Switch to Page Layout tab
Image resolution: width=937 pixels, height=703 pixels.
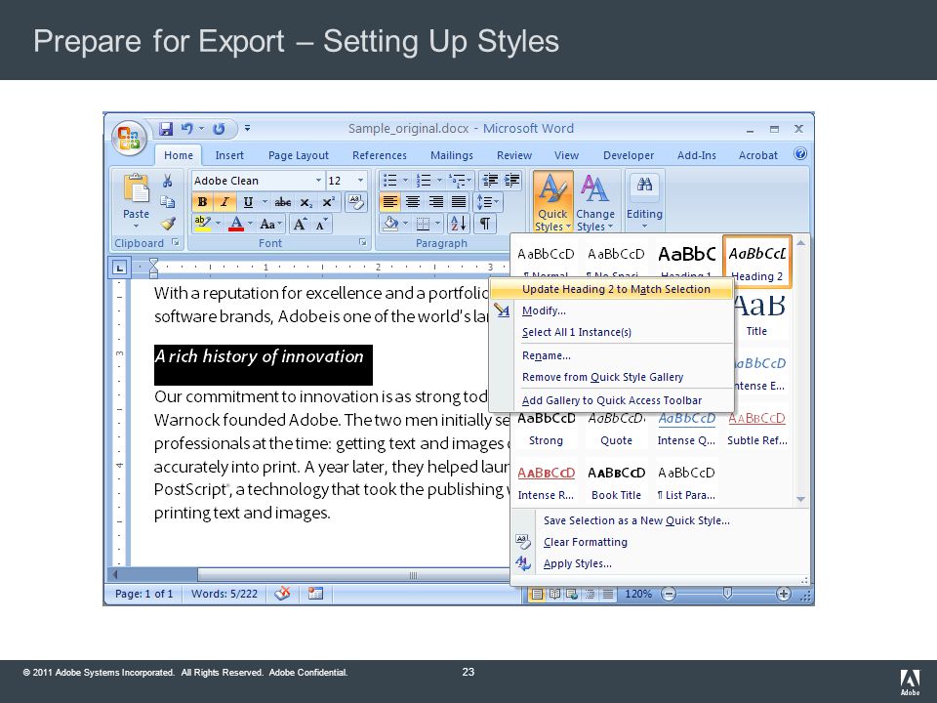pyautogui.click(x=299, y=155)
